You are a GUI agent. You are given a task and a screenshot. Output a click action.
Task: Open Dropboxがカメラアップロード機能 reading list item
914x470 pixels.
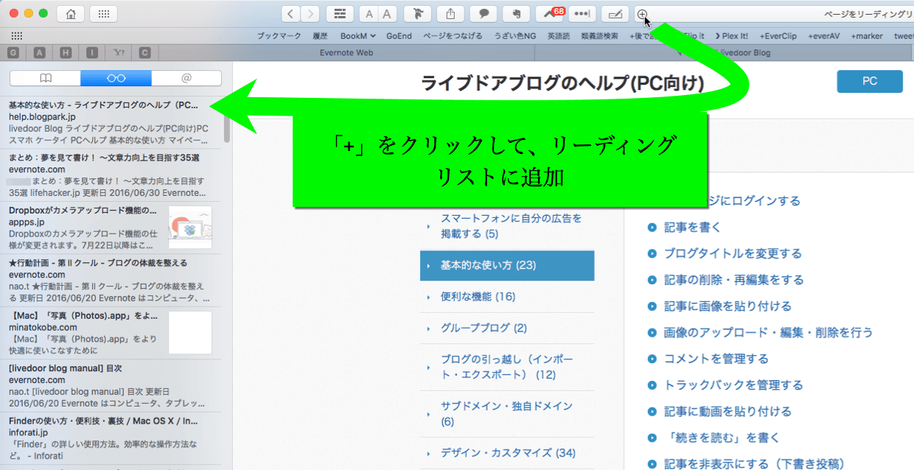pos(111,226)
